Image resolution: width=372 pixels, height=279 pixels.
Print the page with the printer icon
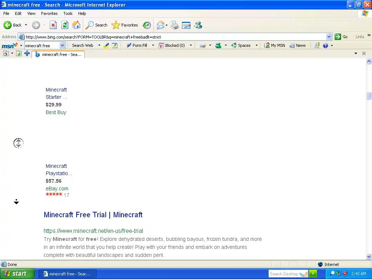click(x=175, y=25)
